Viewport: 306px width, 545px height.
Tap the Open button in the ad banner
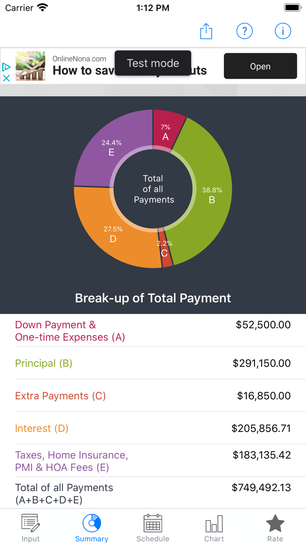point(260,66)
